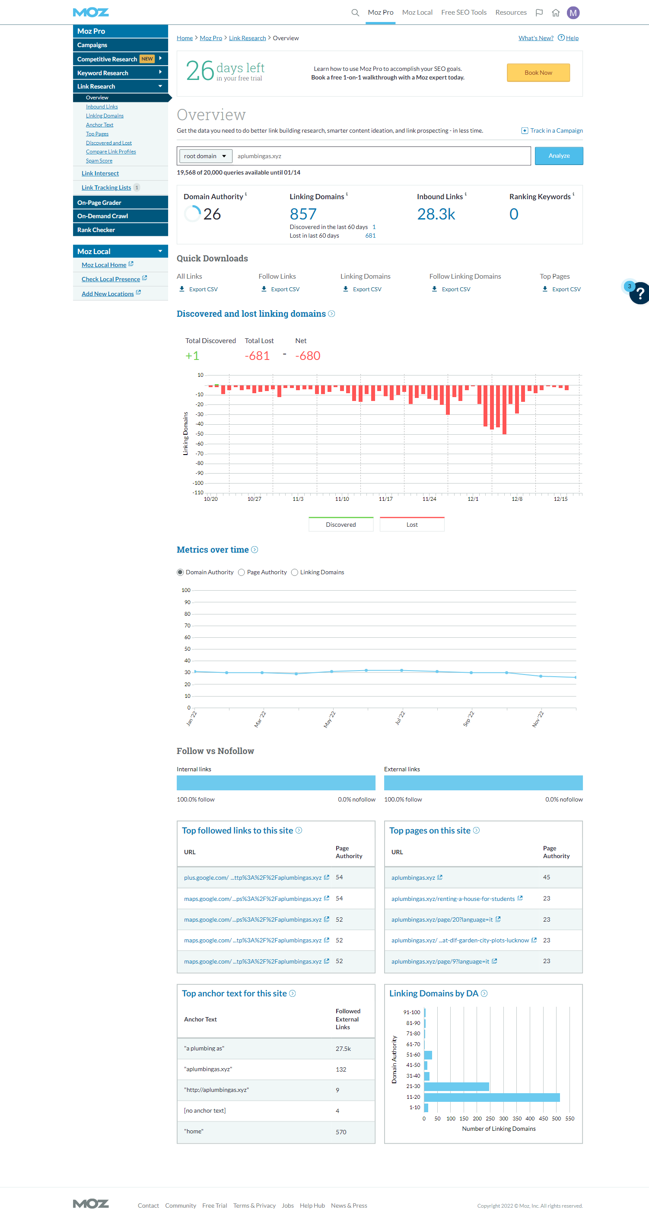Click the 28.3k Inbound Links value
The image size is (649, 1228).
(x=436, y=214)
